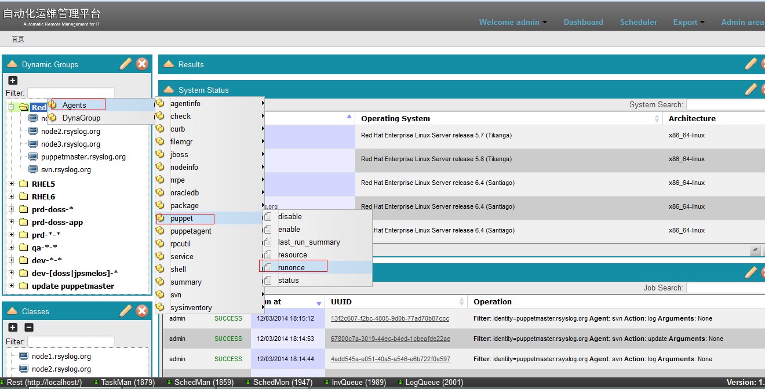The width and height of the screenshot is (765, 389).
Task: Click the edit pencil icon in Dynamic Groups panel
Action: pos(126,64)
